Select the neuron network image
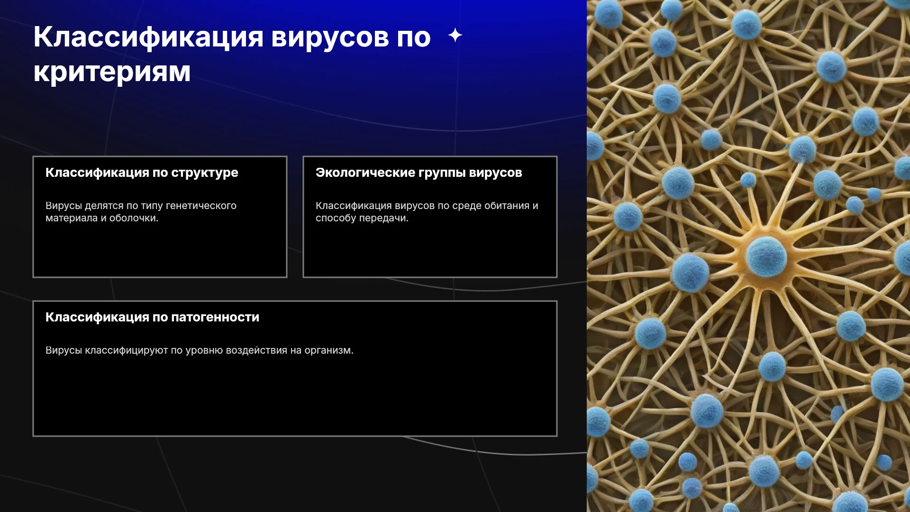This screenshot has width=910, height=512. 748,256
